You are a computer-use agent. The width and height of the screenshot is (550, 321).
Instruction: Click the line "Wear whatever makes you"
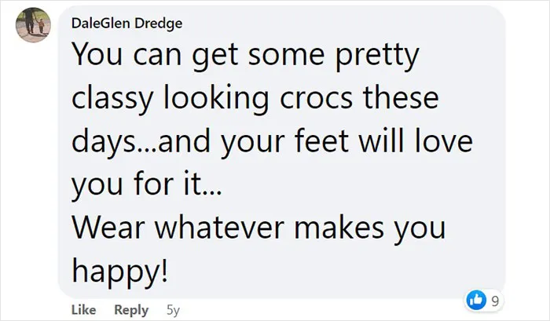[x=258, y=228]
